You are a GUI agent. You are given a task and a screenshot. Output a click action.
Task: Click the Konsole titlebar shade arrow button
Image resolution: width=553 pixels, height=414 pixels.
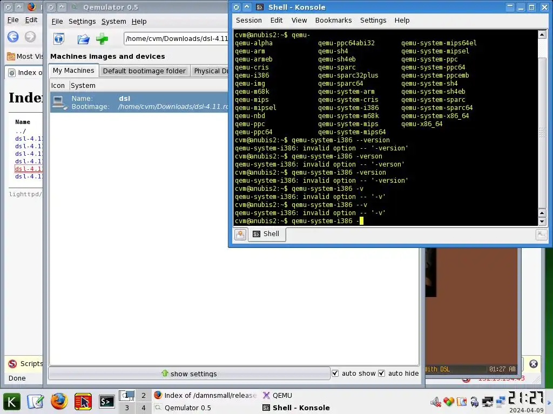tap(247, 7)
